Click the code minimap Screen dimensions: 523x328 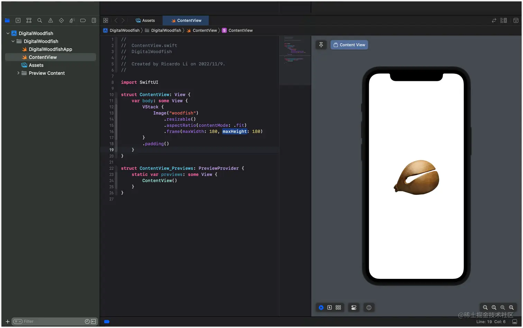(x=295, y=50)
